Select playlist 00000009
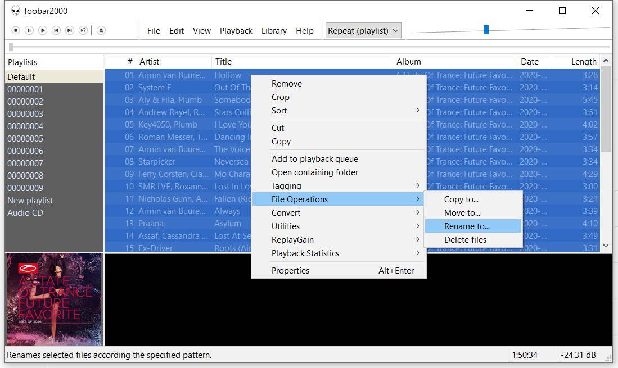The width and height of the screenshot is (618, 368). coord(54,188)
